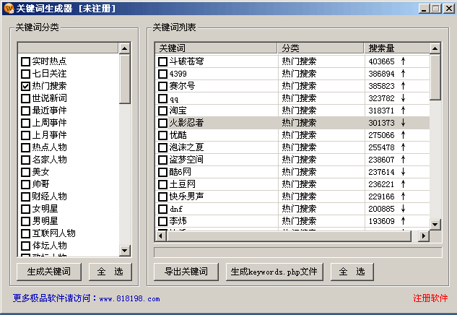Screen dimensions: 457x315
Task: Click category list scrollbar thumb
Action: click(x=125, y=79)
